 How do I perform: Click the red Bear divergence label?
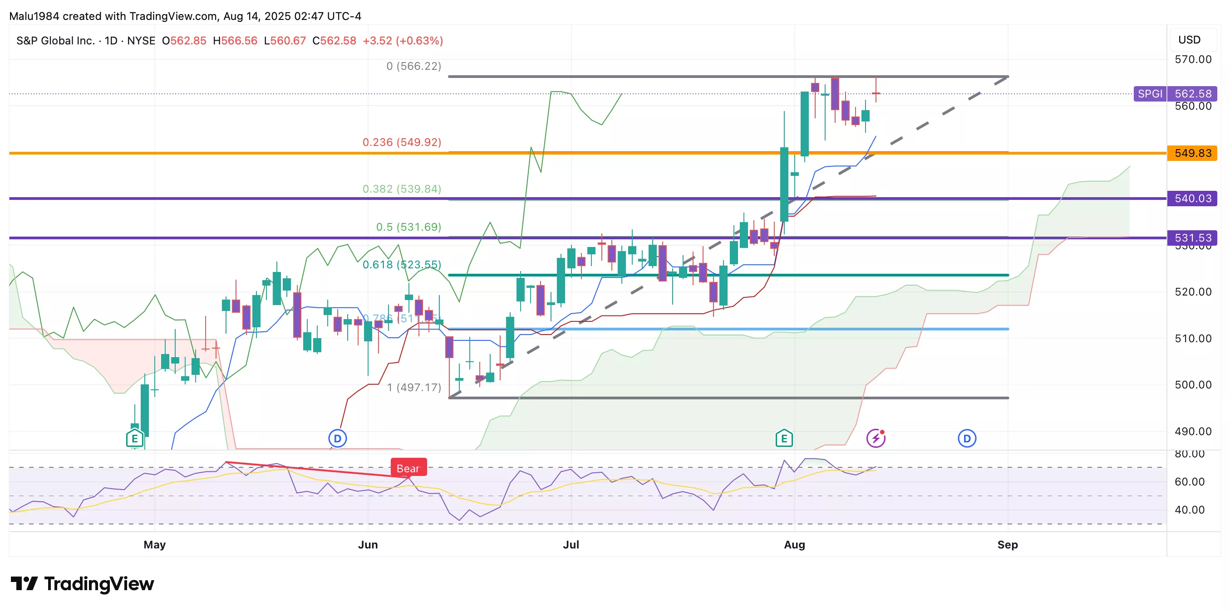(x=408, y=468)
